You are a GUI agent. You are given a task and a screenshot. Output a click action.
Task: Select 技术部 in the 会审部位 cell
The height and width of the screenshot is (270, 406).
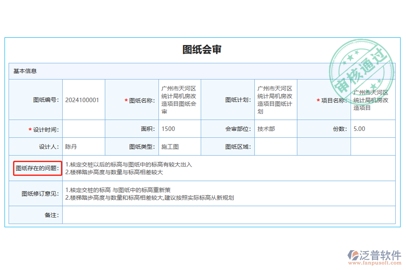tap(266, 129)
